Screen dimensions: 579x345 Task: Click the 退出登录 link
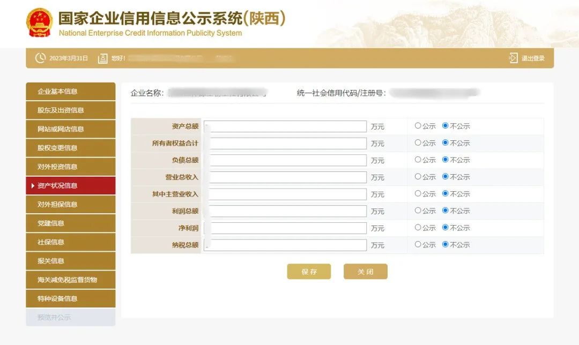533,58
